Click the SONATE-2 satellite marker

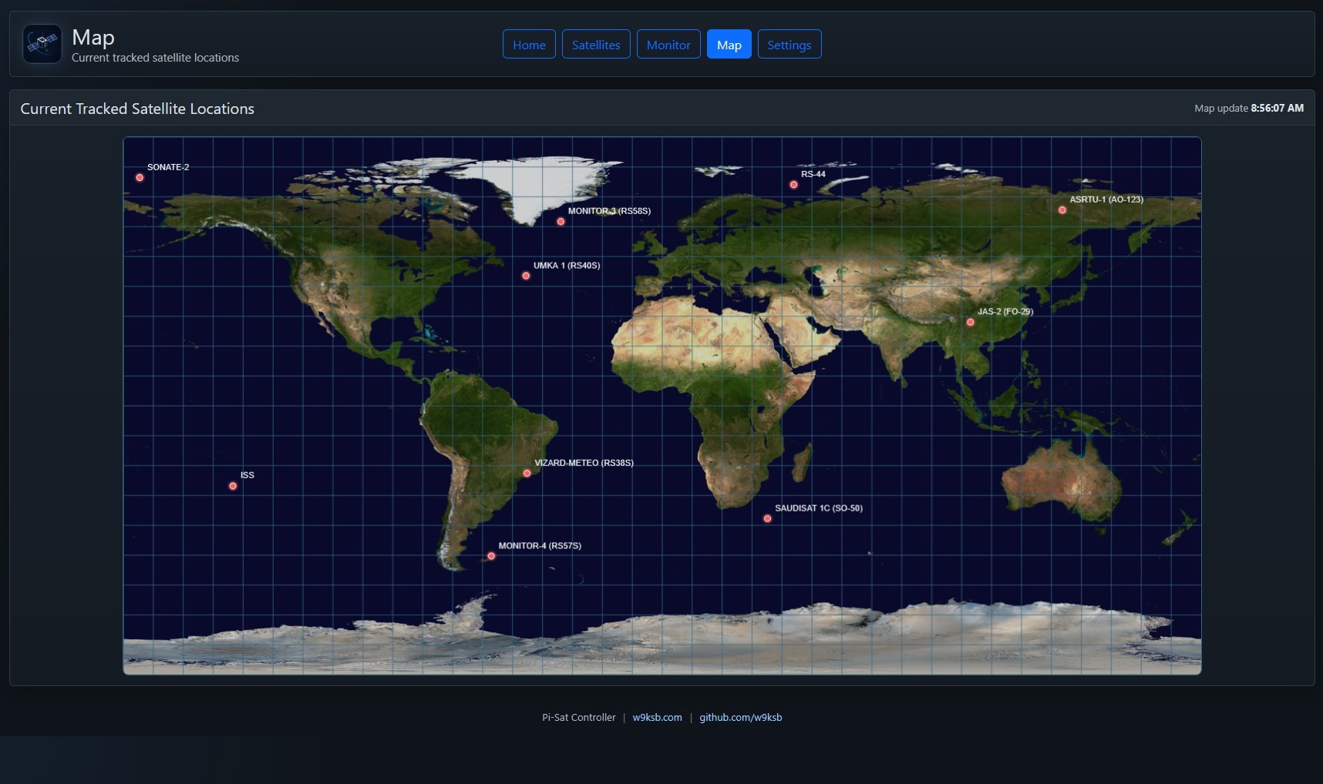(x=140, y=178)
